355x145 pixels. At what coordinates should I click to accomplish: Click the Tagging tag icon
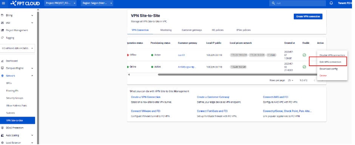tap(3, 38)
